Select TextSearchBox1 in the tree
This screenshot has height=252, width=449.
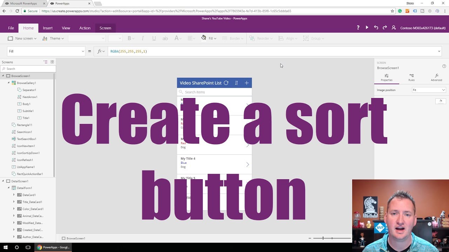pos(26,139)
